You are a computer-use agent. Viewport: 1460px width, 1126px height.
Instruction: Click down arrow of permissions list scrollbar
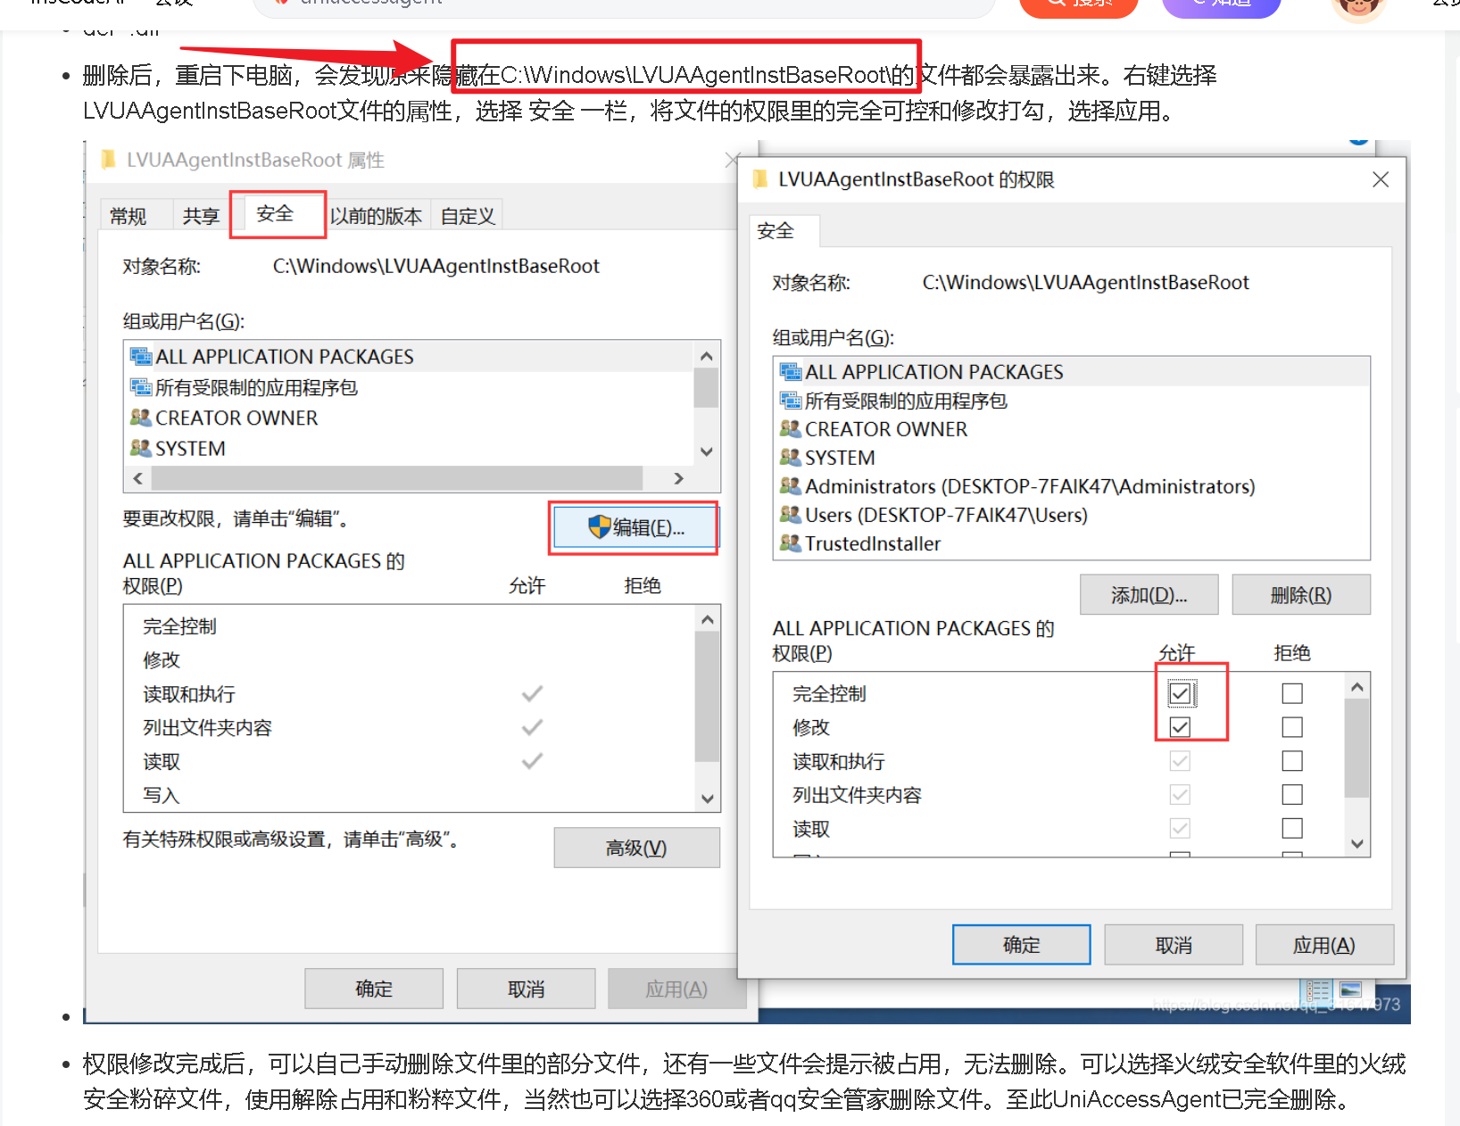click(x=1356, y=843)
